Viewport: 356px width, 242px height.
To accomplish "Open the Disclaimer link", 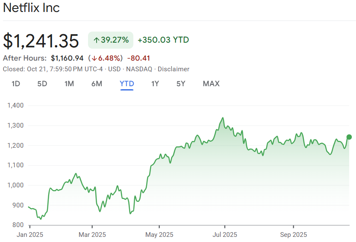I will coord(174,69).
